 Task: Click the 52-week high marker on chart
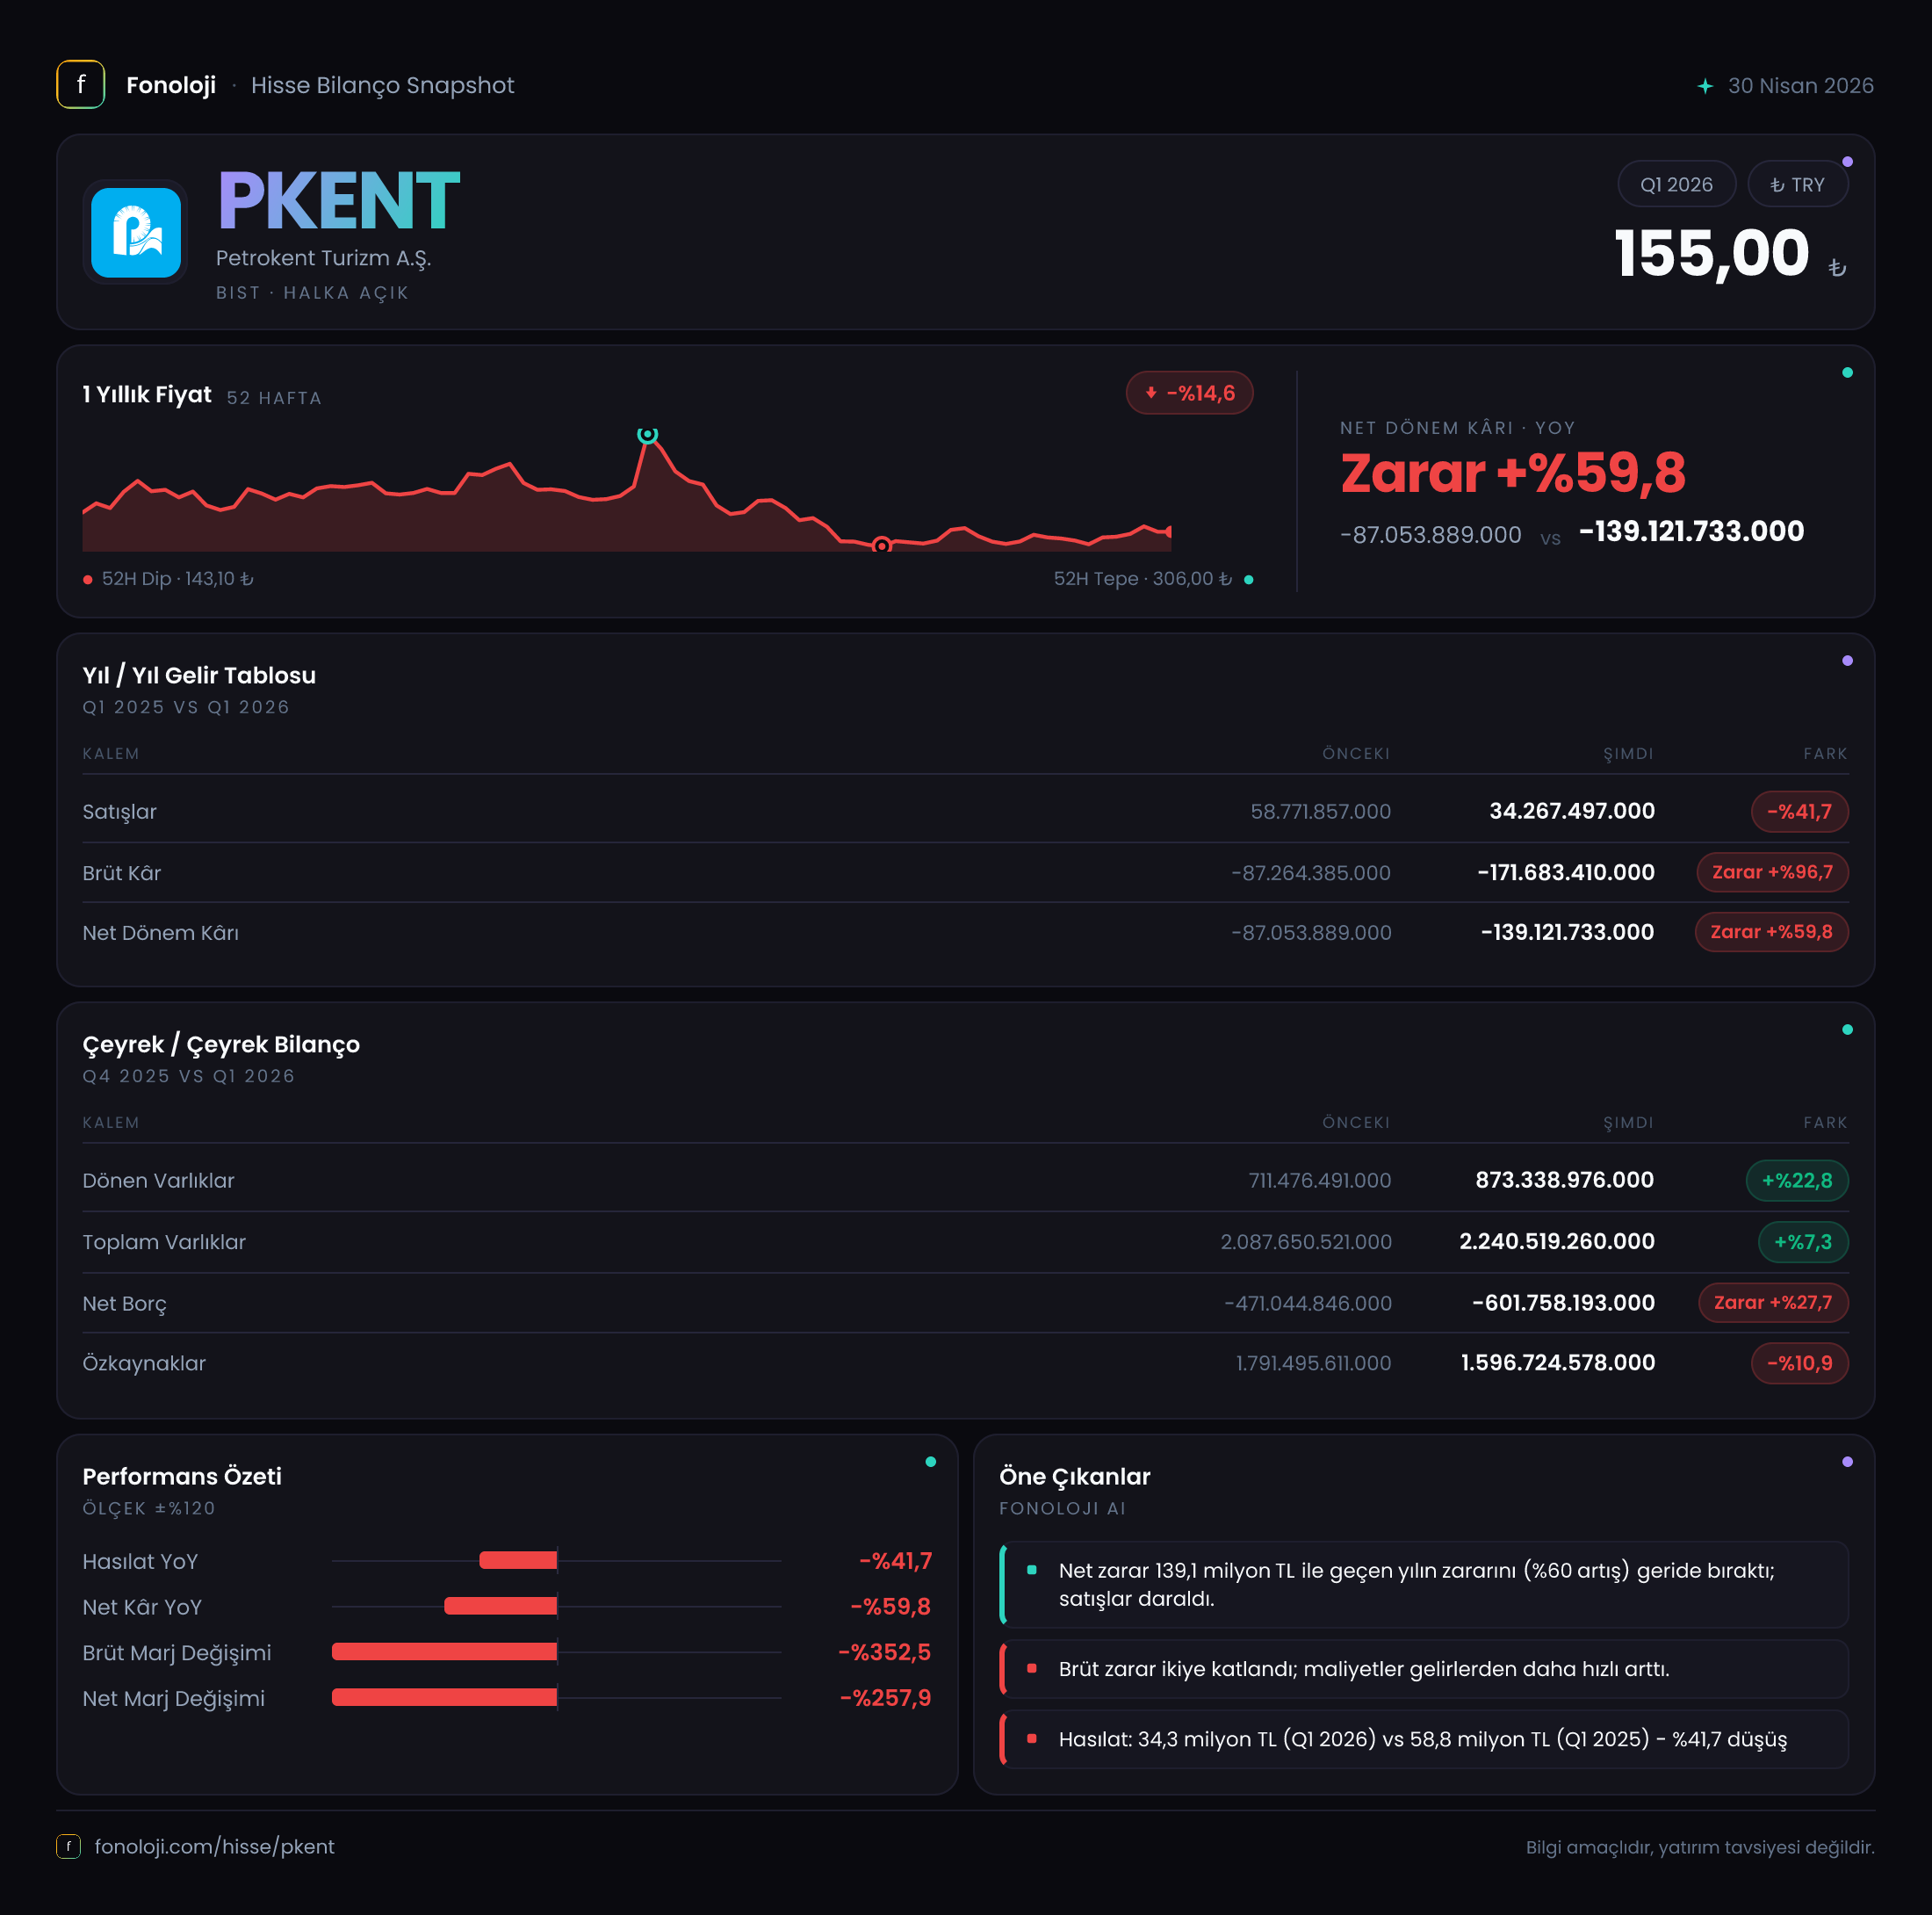click(648, 434)
